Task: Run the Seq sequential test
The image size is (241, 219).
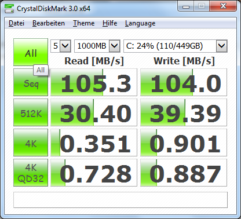Action: point(31,83)
